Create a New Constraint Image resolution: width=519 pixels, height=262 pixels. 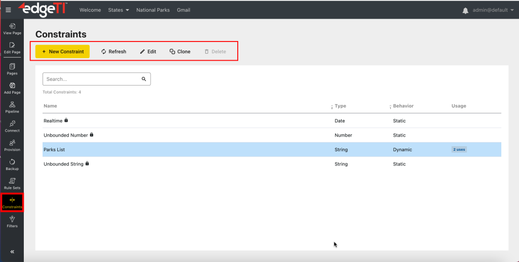pyautogui.click(x=62, y=52)
